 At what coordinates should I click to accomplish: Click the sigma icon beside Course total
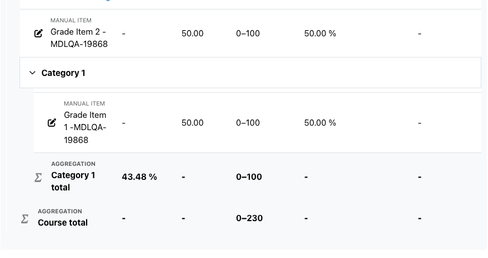click(x=25, y=219)
